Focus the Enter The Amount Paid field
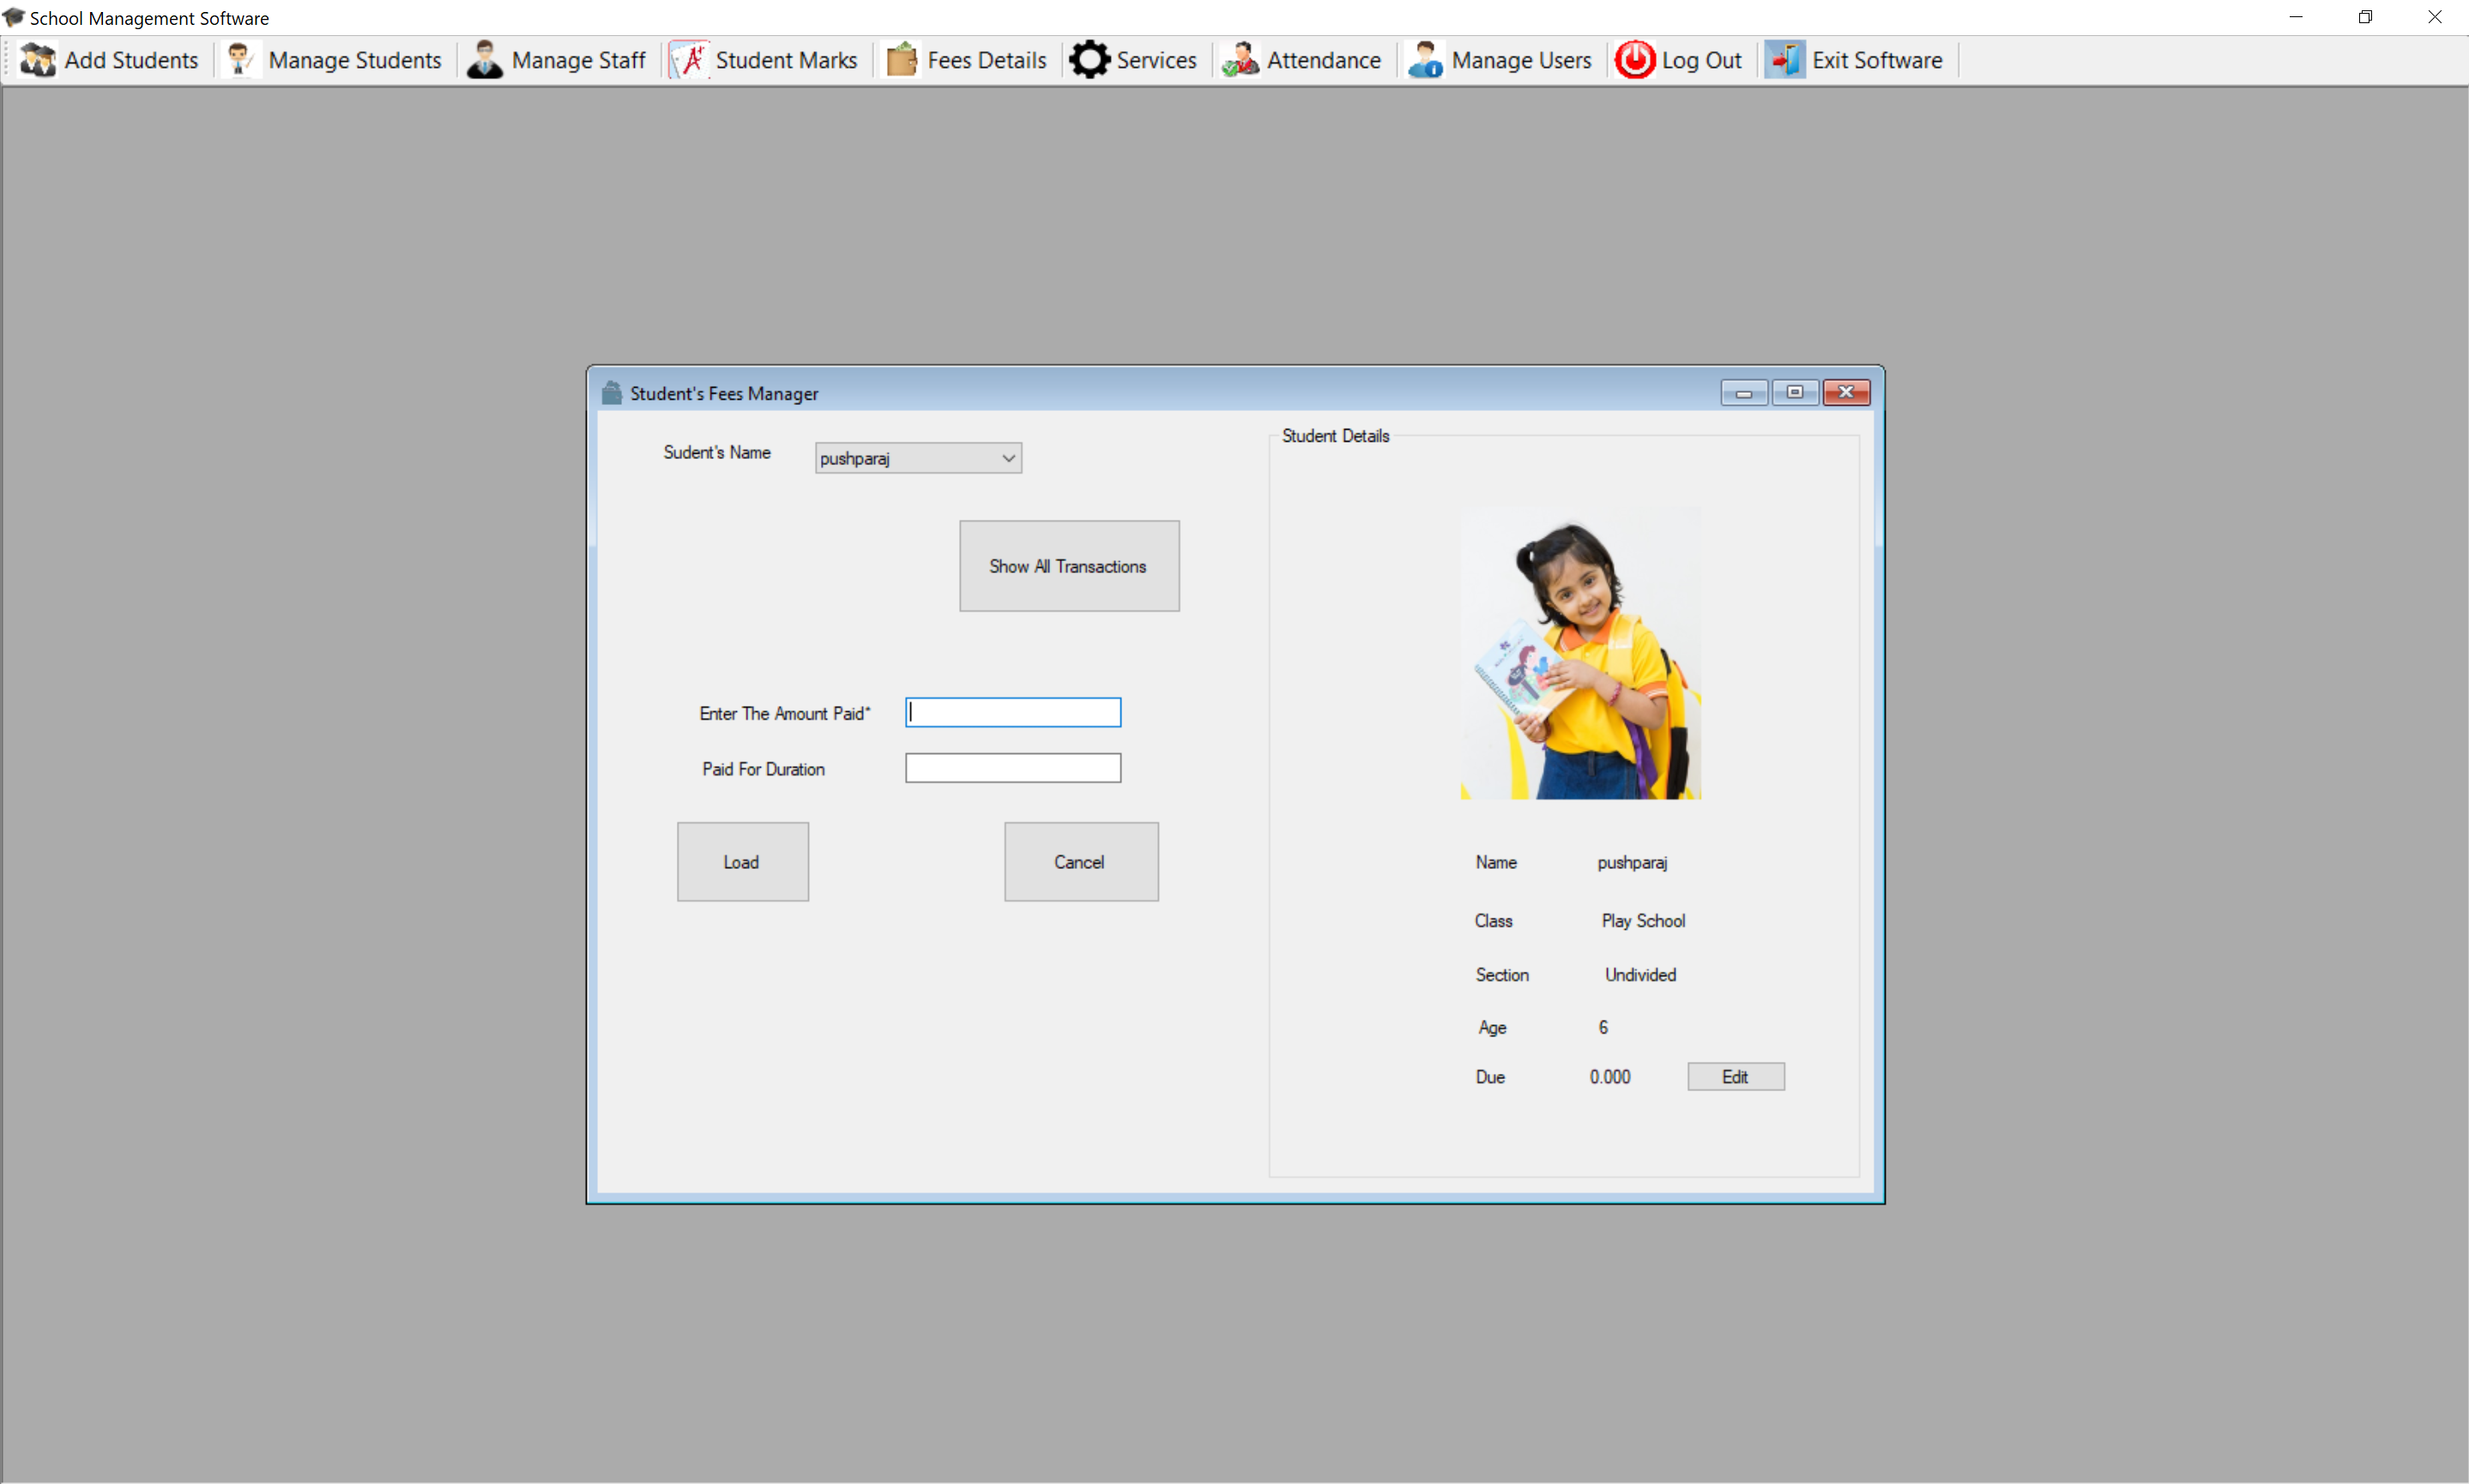 (x=1012, y=713)
